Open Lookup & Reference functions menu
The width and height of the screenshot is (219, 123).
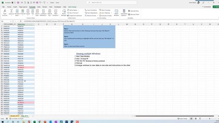tap(43, 13)
